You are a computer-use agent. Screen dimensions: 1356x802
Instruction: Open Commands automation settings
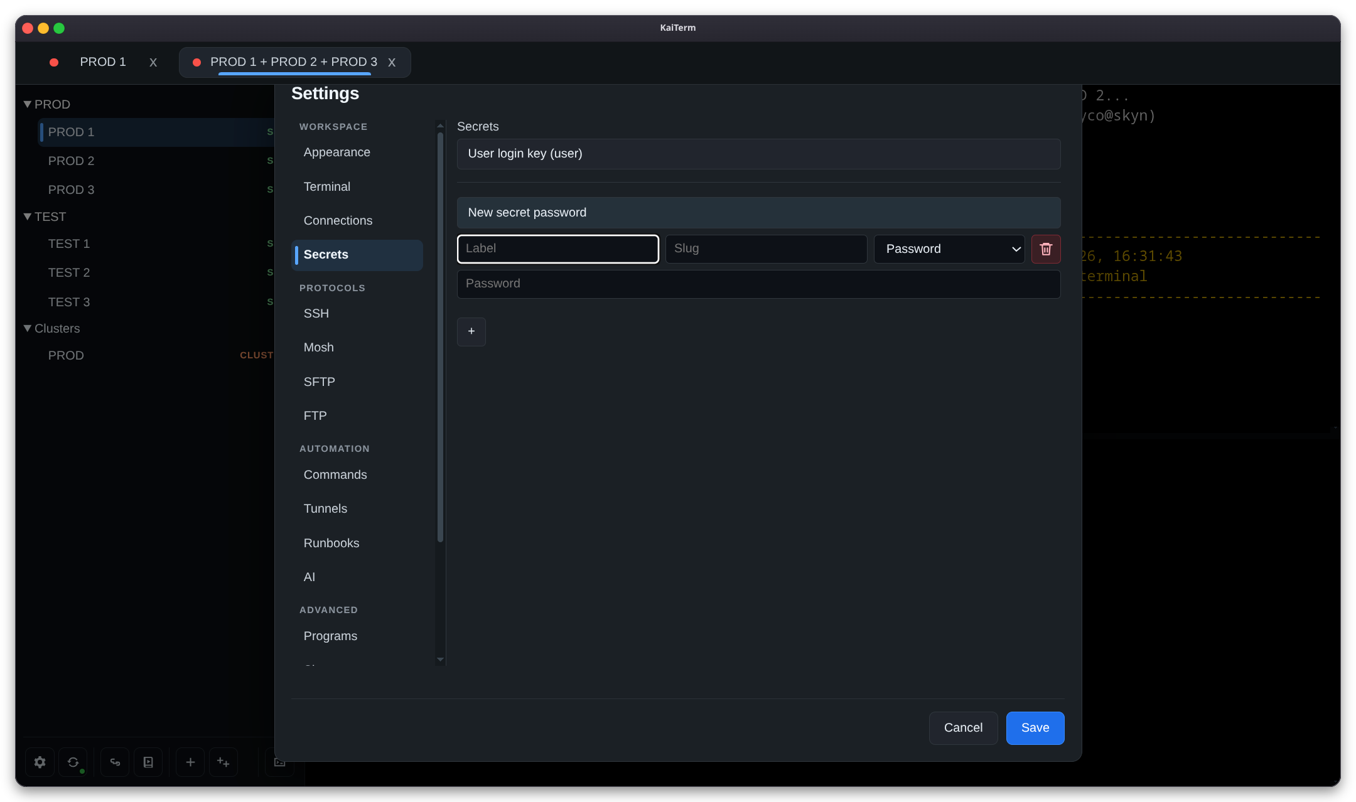357,475
